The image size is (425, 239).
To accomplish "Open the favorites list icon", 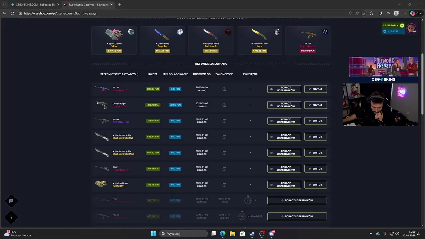I will [388, 13].
